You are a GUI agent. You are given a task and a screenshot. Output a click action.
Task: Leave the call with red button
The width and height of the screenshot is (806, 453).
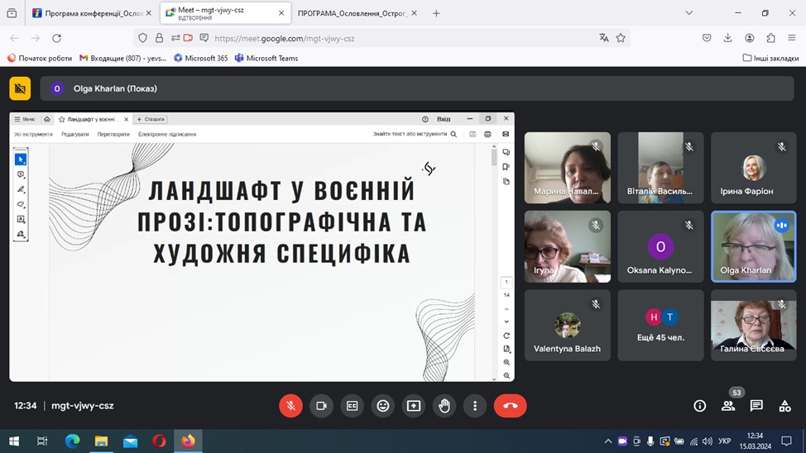coord(511,406)
